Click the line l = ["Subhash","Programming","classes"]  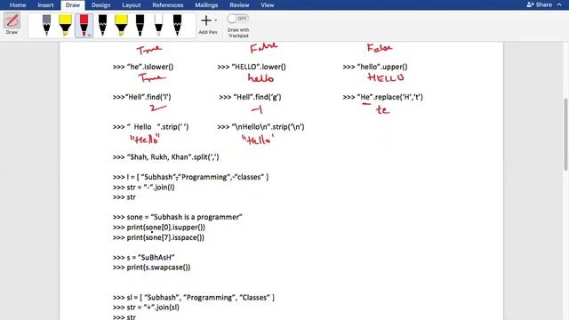(x=190, y=177)
